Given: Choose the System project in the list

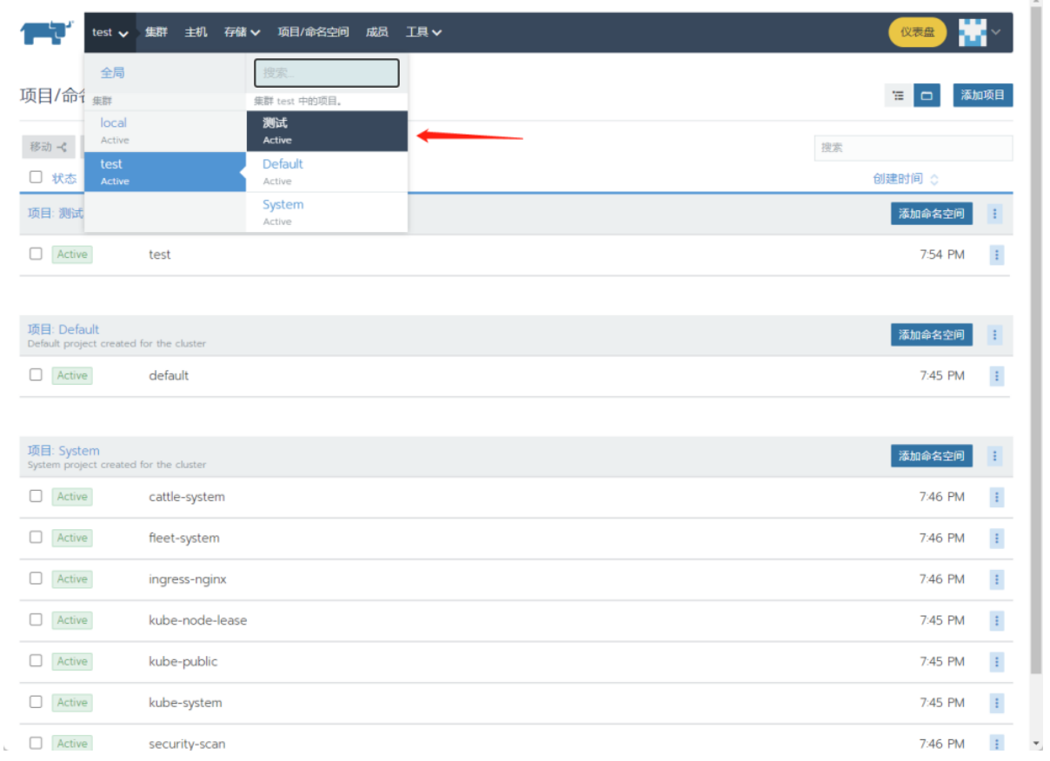Looking at the screenshot, I should pos(327,212).
